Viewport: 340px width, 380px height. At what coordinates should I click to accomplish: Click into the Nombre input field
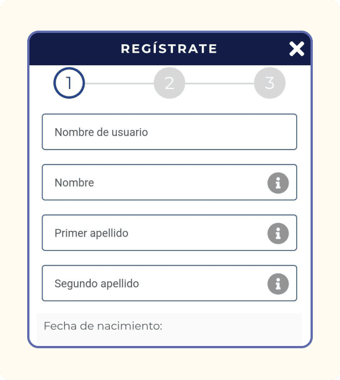pos(153,183)
